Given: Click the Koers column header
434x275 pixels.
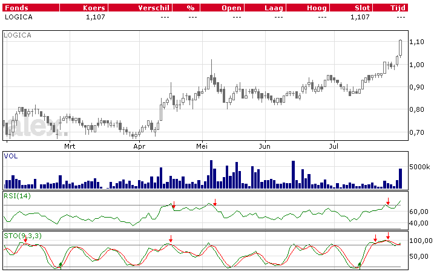Looking at the screenshot, I should (84, 8).
